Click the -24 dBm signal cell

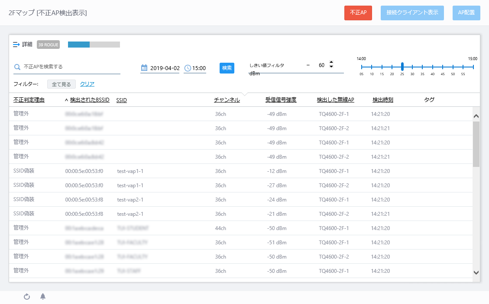point(277,200)
